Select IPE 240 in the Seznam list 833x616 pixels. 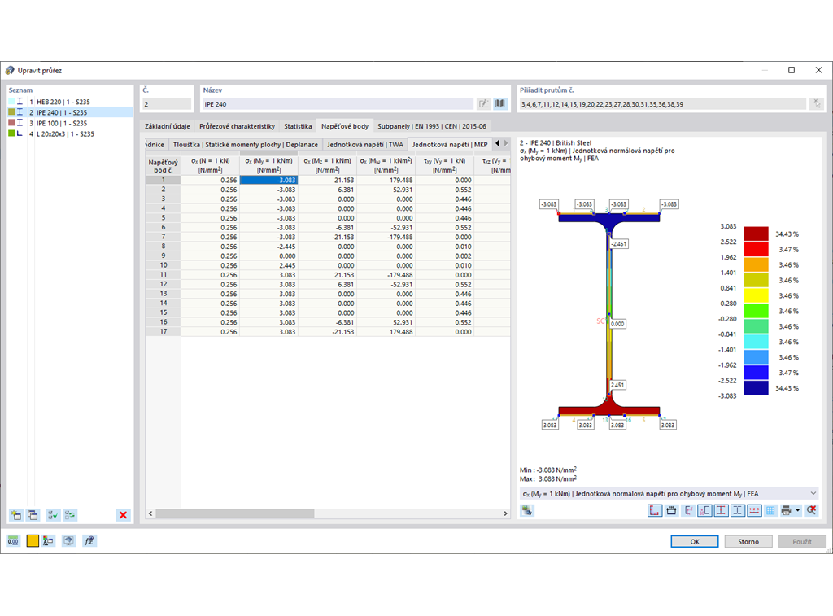click(70, 112)
